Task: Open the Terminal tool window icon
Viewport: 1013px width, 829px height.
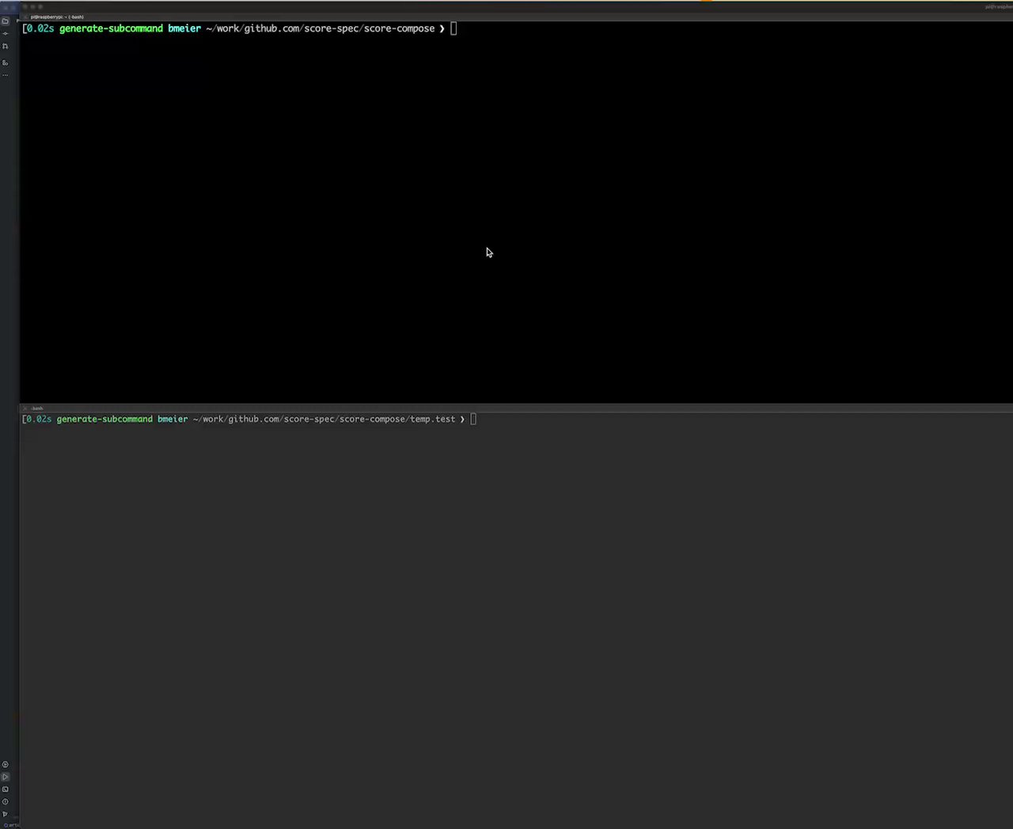Action: [6, 789]
